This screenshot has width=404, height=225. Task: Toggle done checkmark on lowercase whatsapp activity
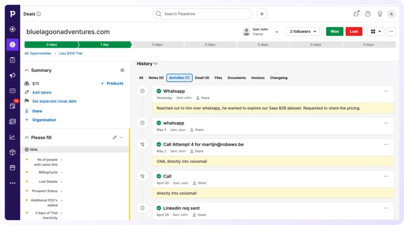[159, 123]
